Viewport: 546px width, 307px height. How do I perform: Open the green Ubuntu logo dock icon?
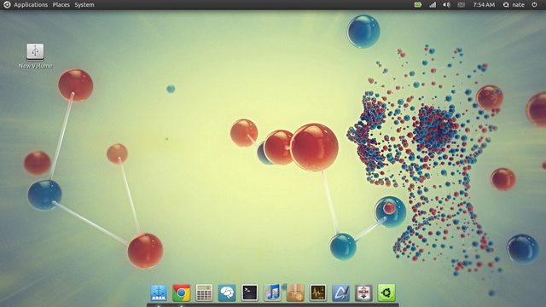pos(386,293)
